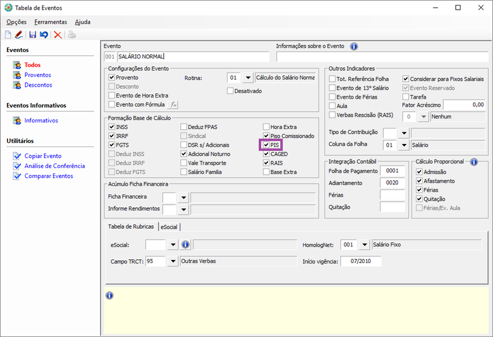Click the checkmark icon beside Análise de Conferência

(x=17, y=166)
